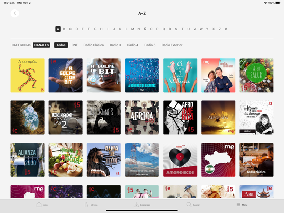Jump to letter R in alphabet index

(170, 29)
